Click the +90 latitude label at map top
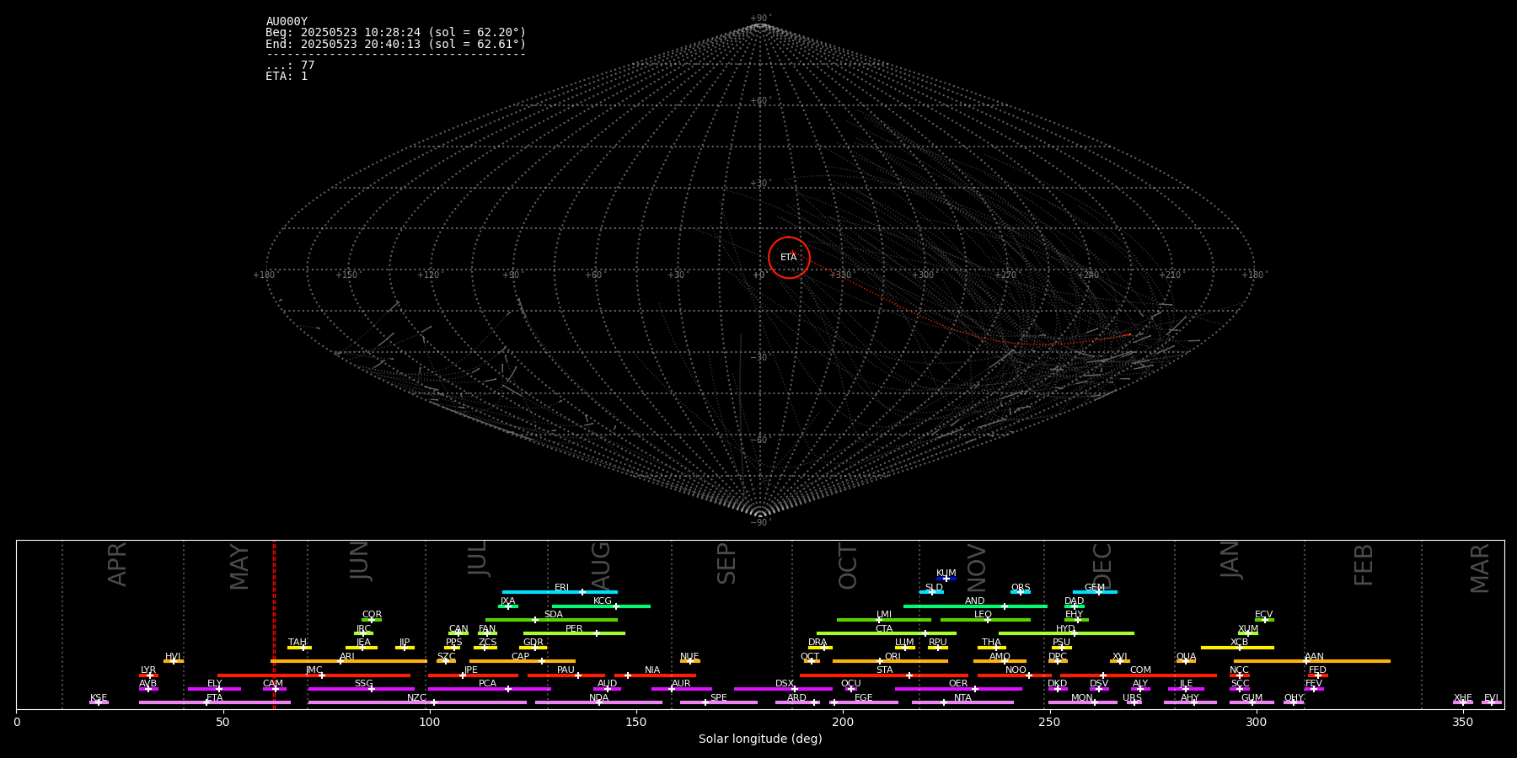The height and width of the screenshot is (758, 1517). coord(759,19)
